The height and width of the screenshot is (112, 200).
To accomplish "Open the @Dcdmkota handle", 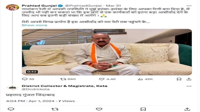I will (35, 89).
